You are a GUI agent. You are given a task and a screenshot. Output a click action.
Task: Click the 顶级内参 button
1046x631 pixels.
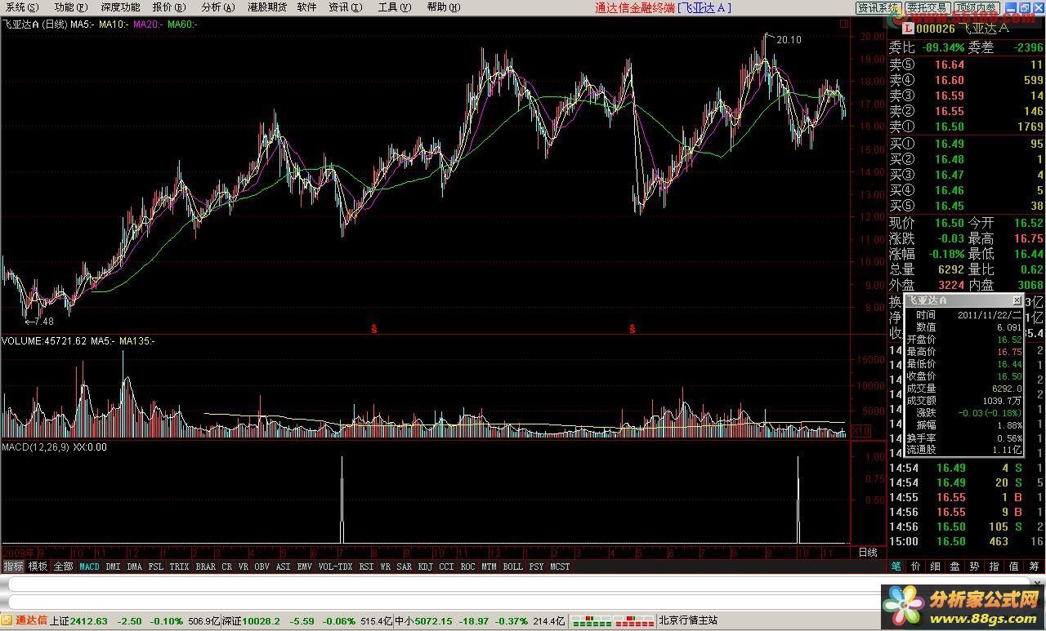pos(977,8)
